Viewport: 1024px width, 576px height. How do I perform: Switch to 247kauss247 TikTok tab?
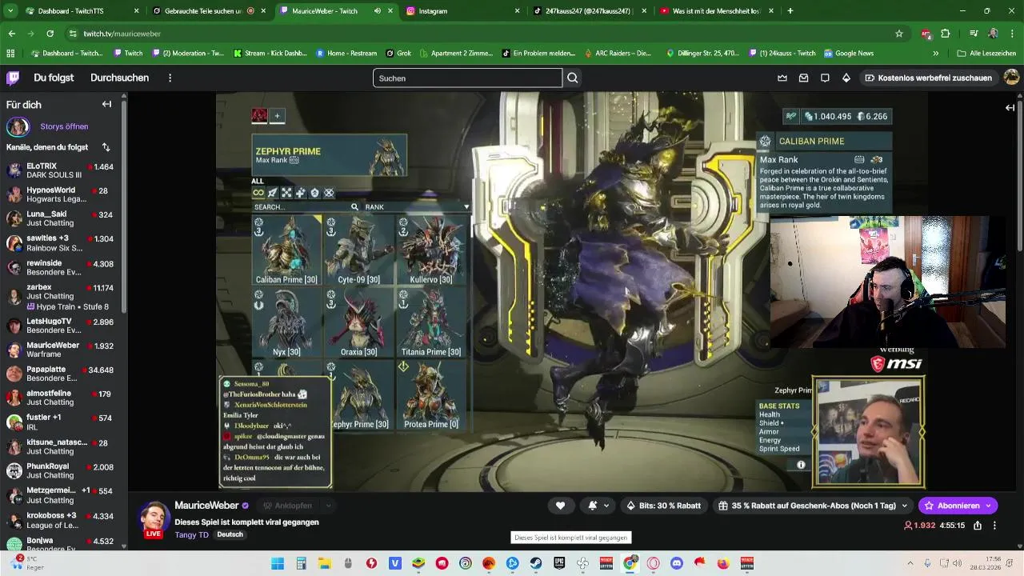click(x=590, y=11)
